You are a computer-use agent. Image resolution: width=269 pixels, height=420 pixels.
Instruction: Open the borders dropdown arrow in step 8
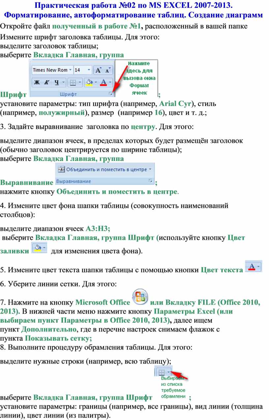(168, 372)
